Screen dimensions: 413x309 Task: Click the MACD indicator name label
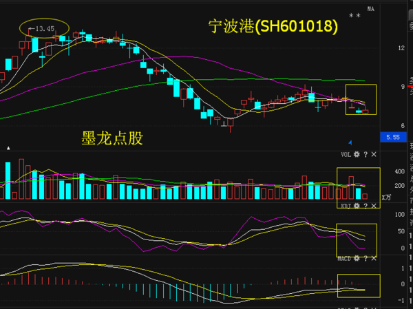pos(344,259)
